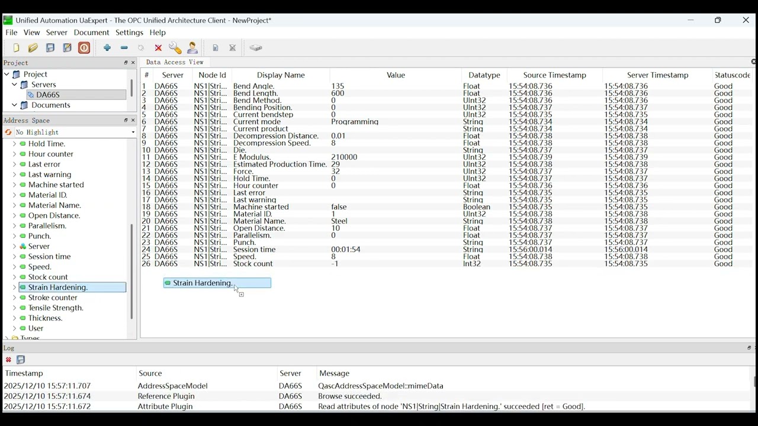Select the Thickness. tree node
Screen dimensions: 758x426
pyautogui.click(x=46, y=318)
